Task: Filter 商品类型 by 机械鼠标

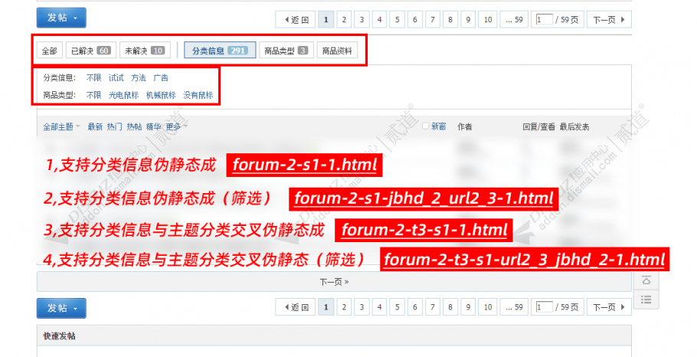Action: pyautogui.click(x=161, y=95)
